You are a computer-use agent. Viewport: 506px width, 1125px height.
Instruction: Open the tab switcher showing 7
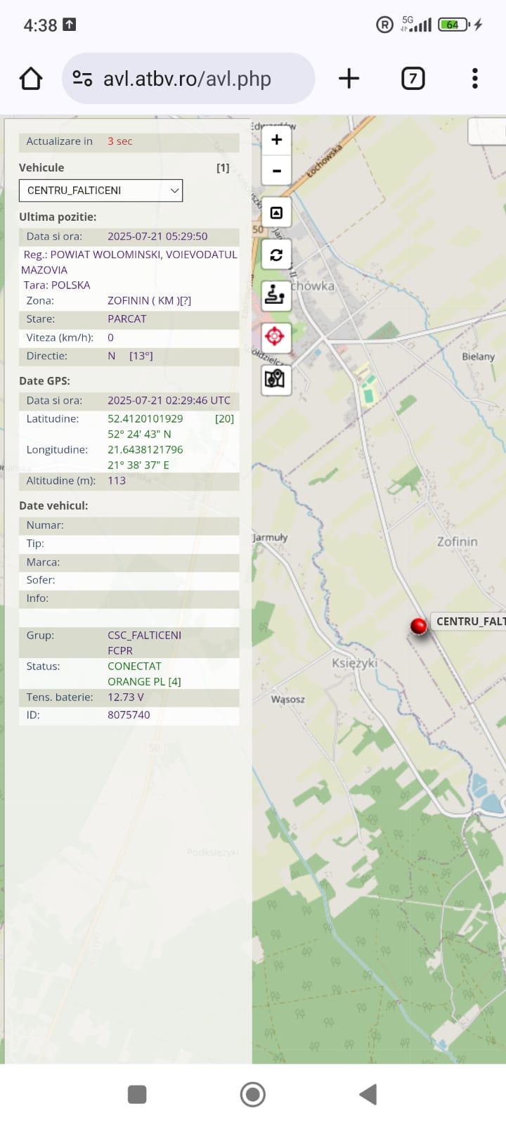click(x=413, y=78)
